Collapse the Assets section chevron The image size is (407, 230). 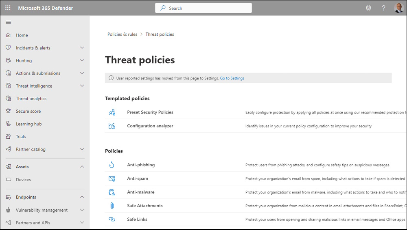82,167
